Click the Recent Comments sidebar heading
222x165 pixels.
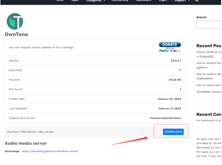[209, 114]
